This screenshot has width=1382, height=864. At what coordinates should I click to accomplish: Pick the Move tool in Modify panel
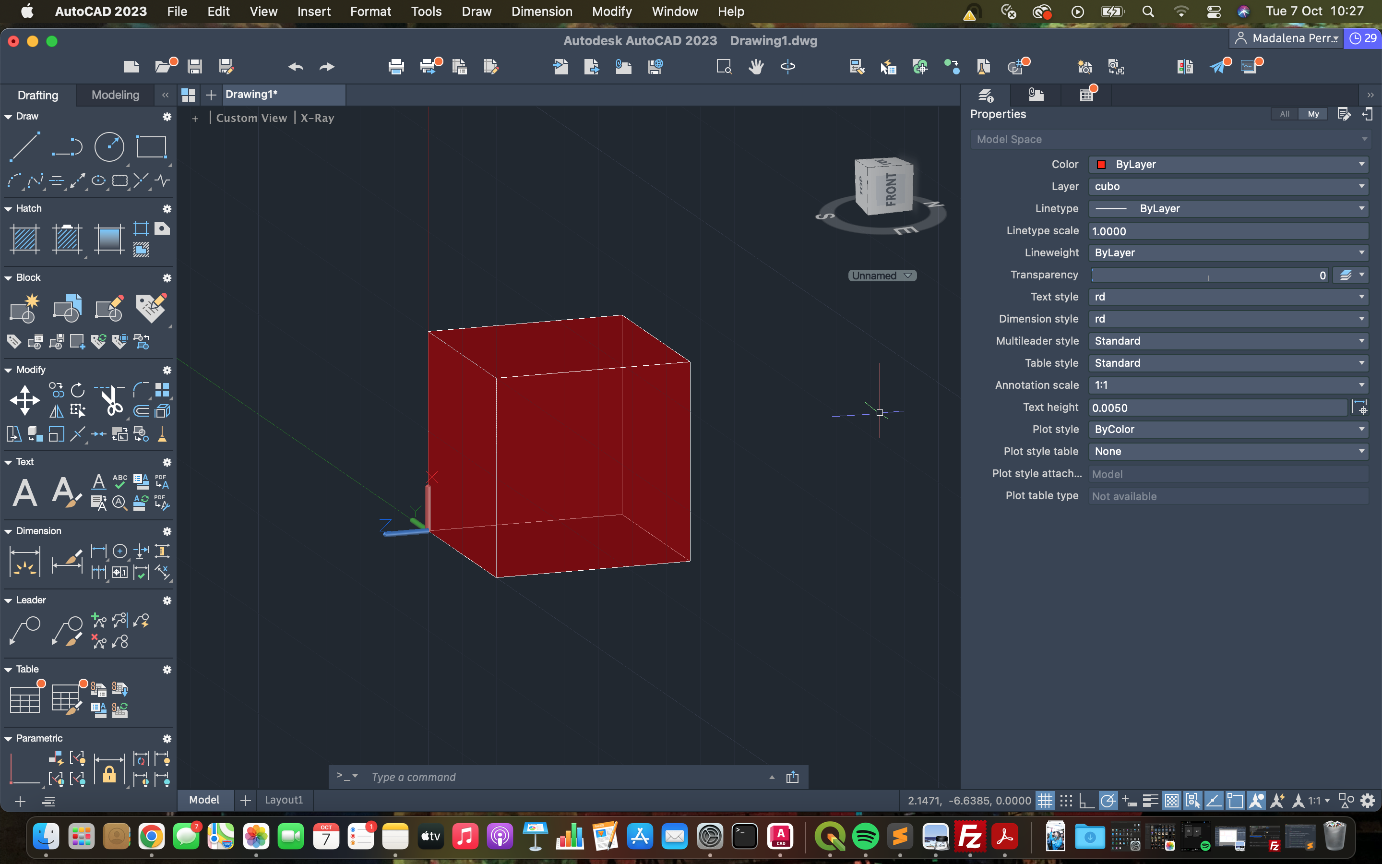[25, 399]
